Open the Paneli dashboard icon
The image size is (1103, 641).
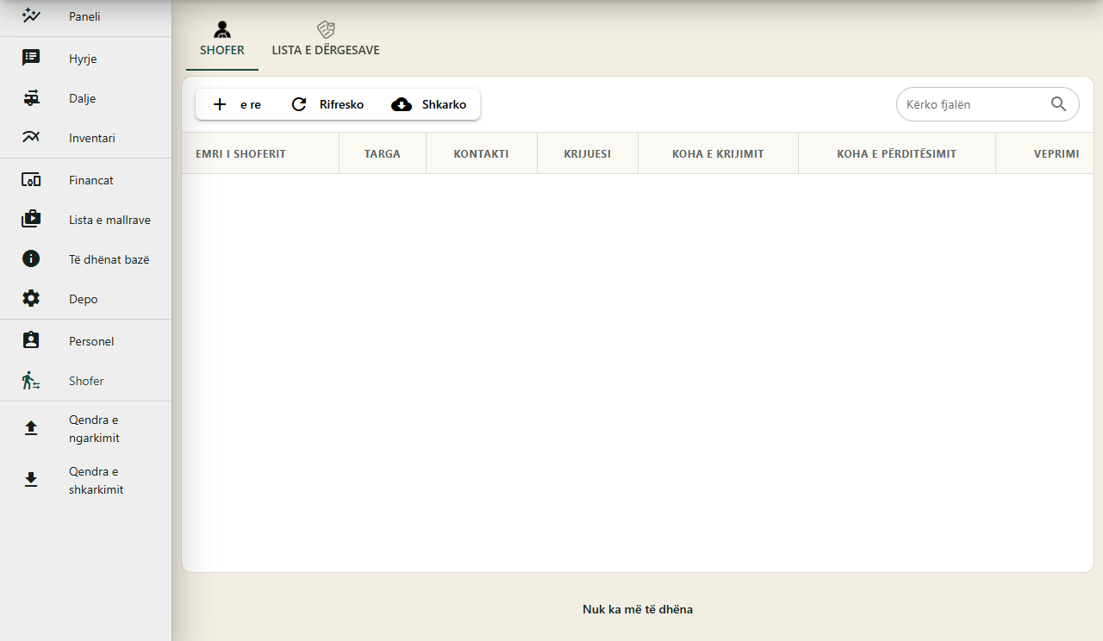31,16
